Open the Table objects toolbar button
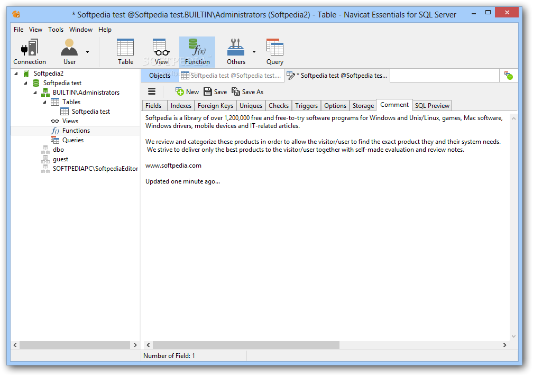This screenshot has width=533, height=376. (125, 52)
